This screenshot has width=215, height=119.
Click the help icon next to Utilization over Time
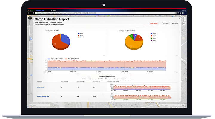tap(119, 81)
